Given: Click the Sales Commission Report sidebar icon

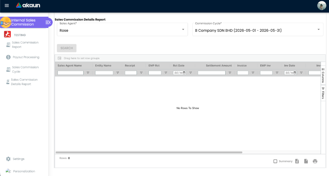Looking at the screenshot, I should [x=8, y=45].
